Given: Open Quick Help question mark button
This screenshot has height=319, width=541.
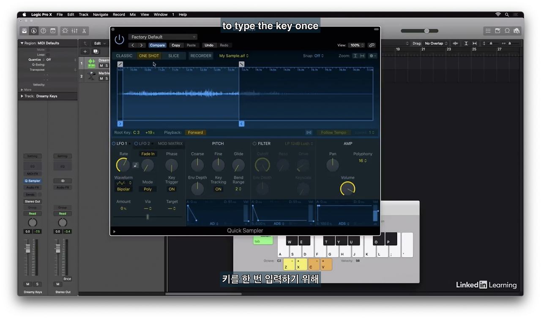Looking at the screenshot, I should [x=43, y=31].
